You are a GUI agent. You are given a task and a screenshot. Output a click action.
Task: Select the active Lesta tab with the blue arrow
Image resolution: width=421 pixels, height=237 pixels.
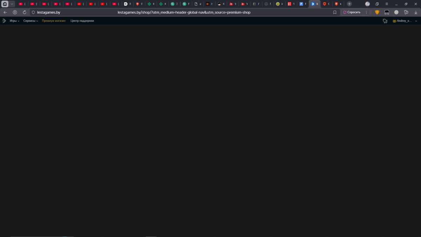click(315, 4)
